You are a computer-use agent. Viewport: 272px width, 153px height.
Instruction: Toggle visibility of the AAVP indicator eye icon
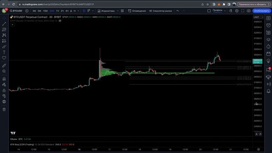[60, 21]
